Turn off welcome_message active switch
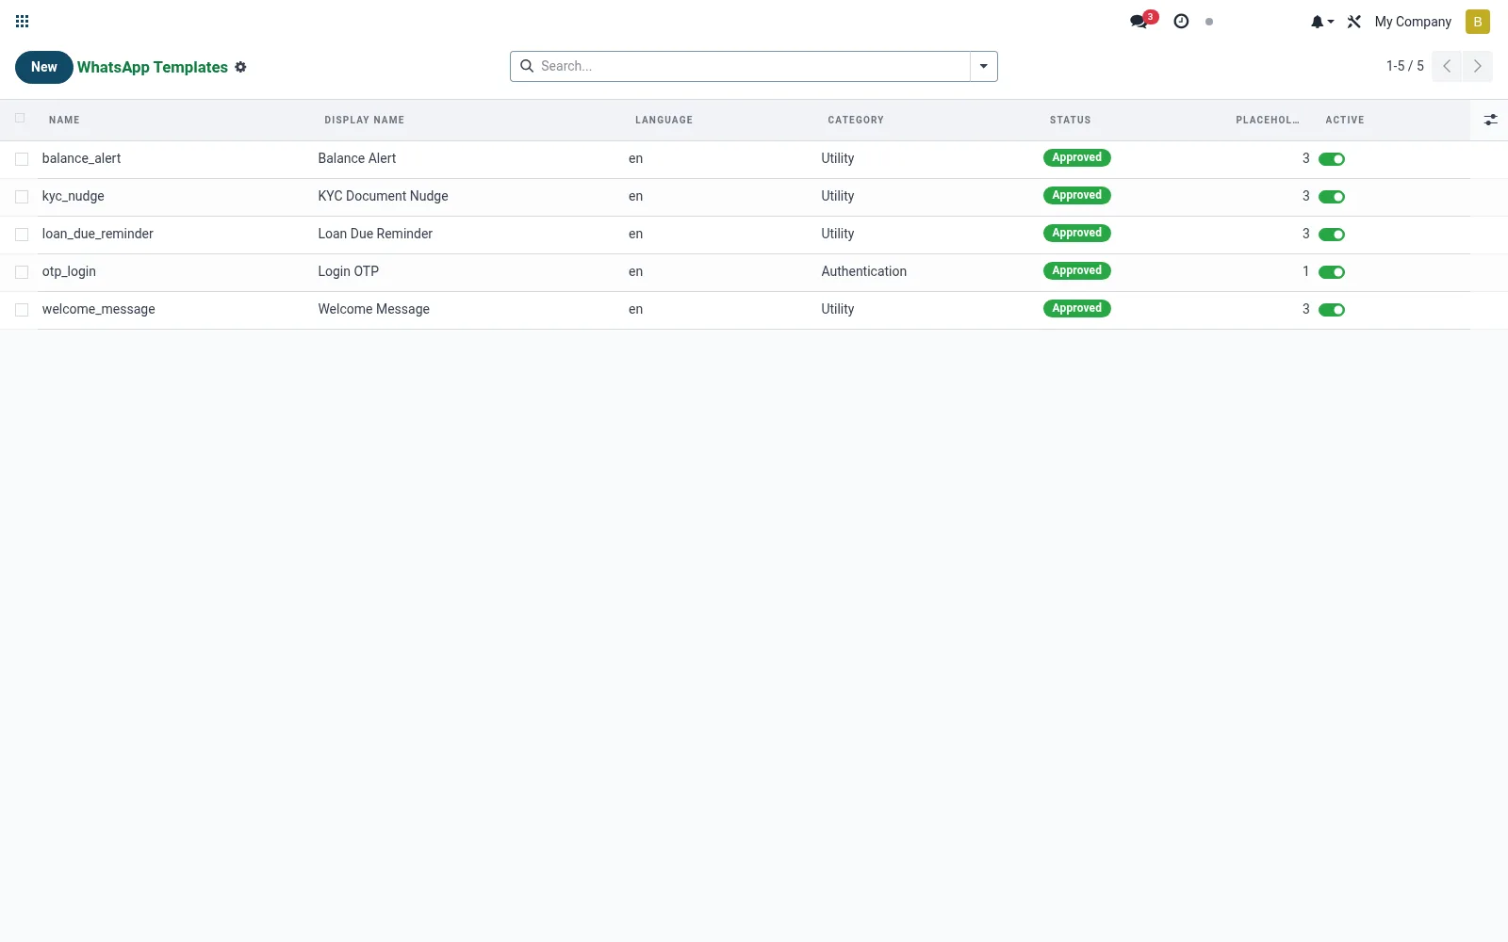 point(1332,310)
